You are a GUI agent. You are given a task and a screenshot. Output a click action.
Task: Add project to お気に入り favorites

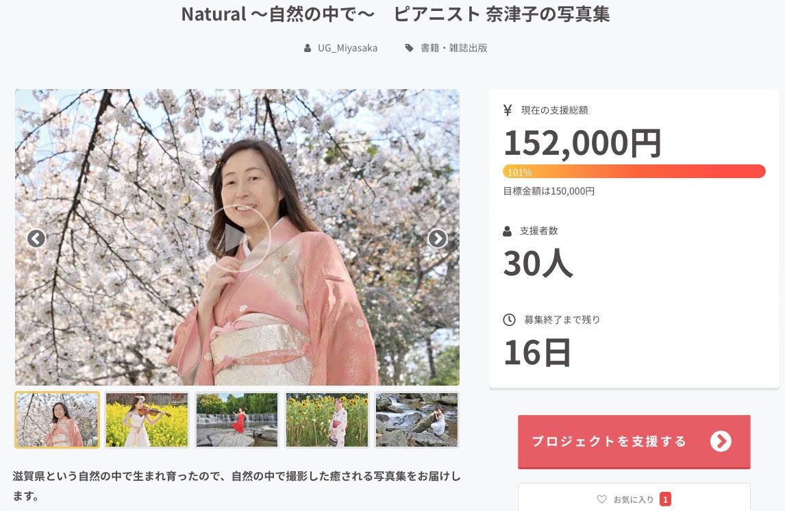click(634, 499)
